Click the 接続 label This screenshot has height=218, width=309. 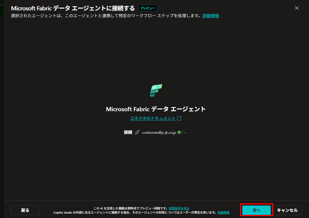[128, 132]
